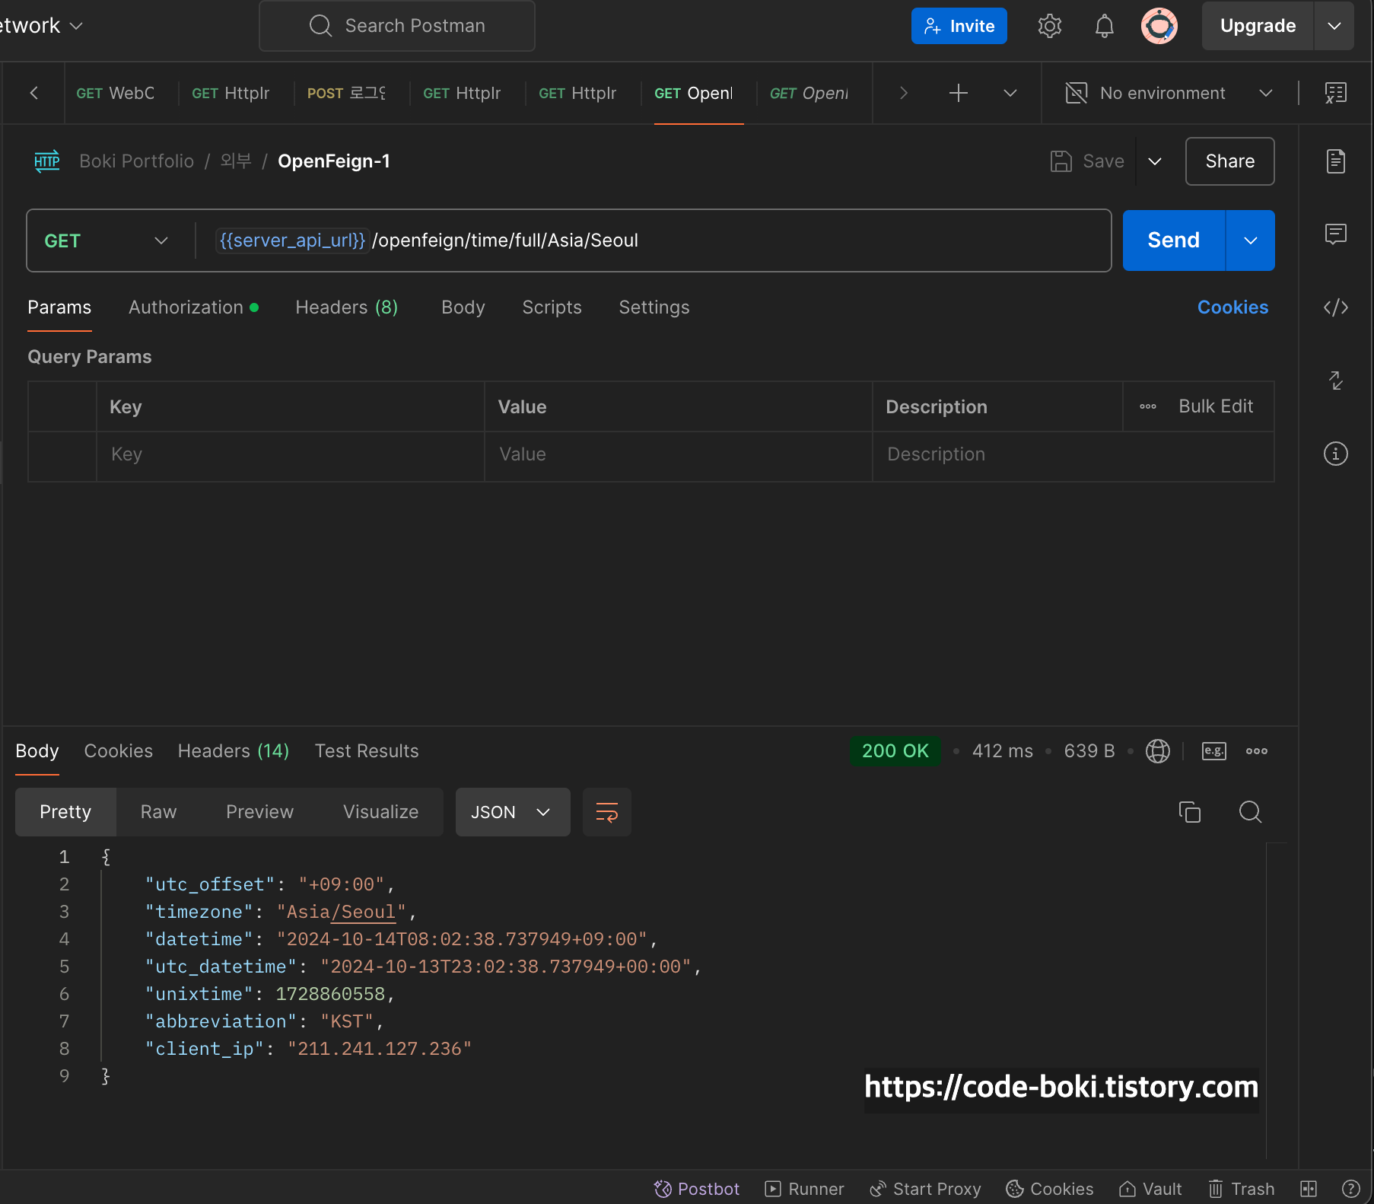Open Scripts tab

(x=552, y=307)
